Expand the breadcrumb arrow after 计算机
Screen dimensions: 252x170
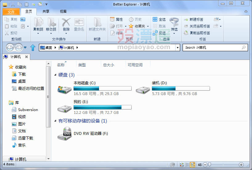click(77, 48)
